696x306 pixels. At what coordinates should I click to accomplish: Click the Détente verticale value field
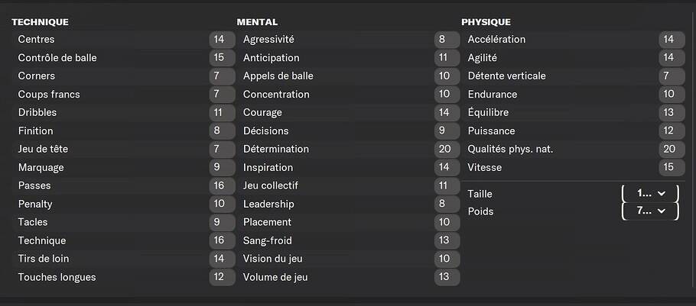[x=672, y=76]
